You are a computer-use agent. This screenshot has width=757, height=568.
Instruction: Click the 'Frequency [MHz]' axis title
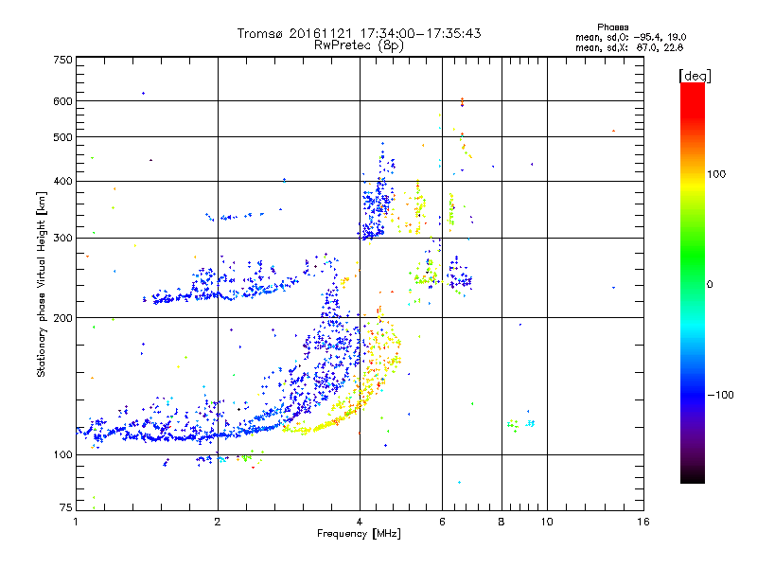click(x=359, y=534)
